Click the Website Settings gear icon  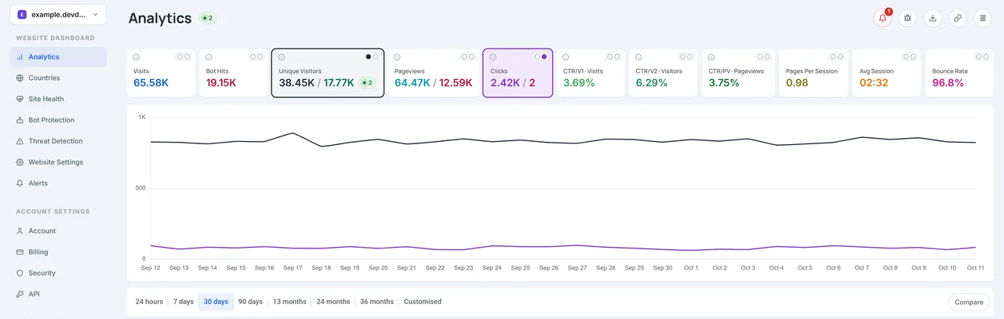20,162
